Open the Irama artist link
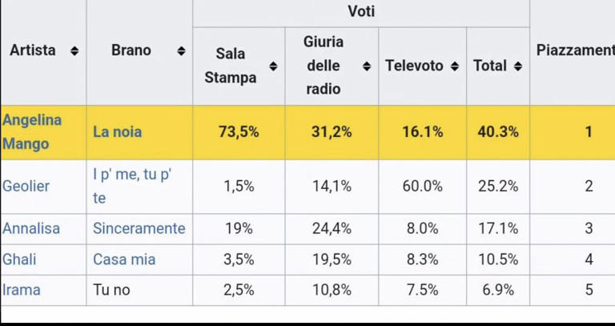Viewport: 615px width, 326px height. [x=21, y=290]
